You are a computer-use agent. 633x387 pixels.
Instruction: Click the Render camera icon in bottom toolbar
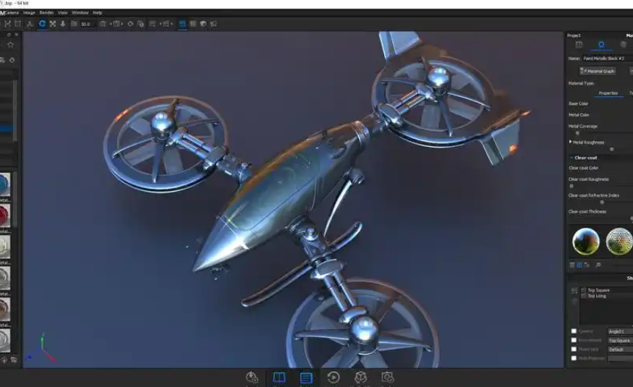(388, 378)
